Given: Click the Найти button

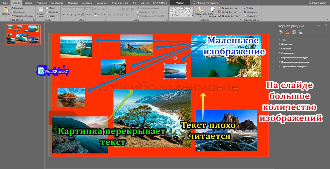Looking at the screenshot, I should tap(250, 8).
